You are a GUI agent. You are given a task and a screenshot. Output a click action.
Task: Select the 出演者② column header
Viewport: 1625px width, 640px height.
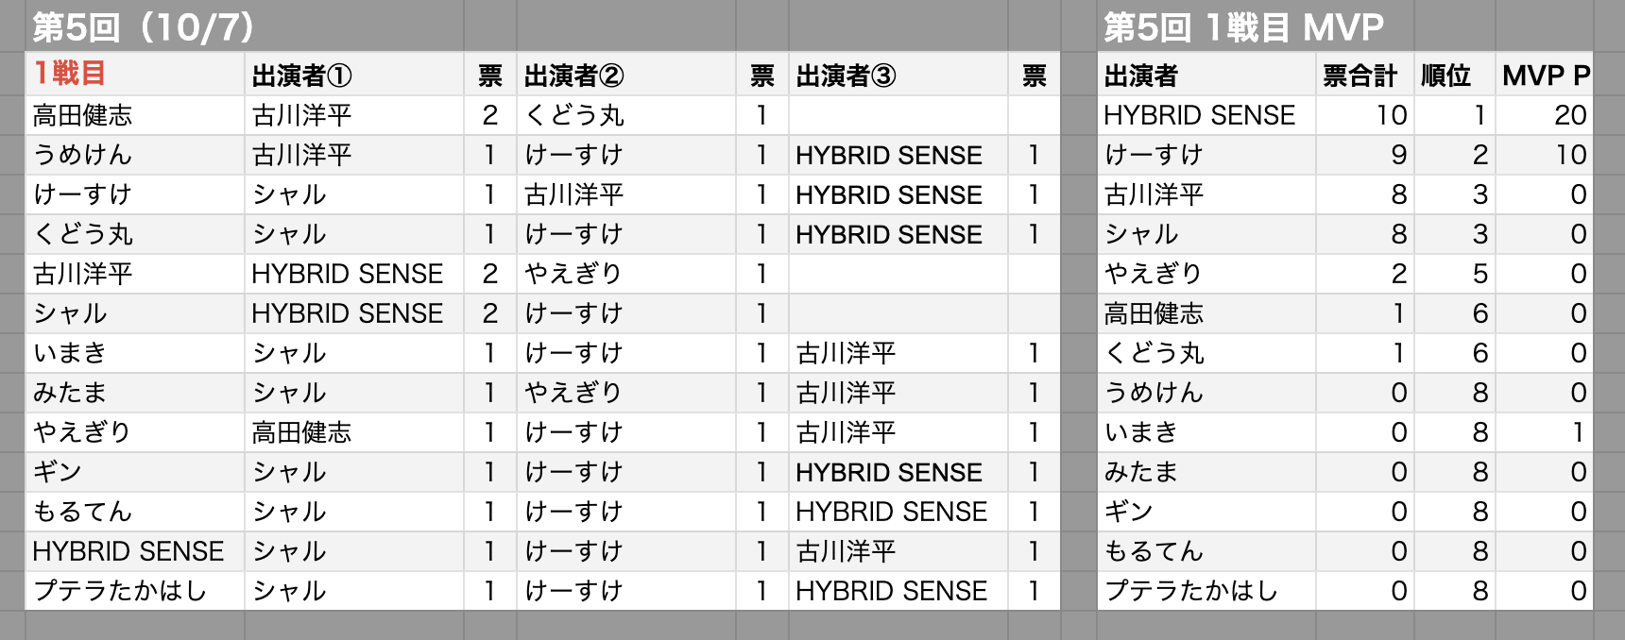[573, 76]
